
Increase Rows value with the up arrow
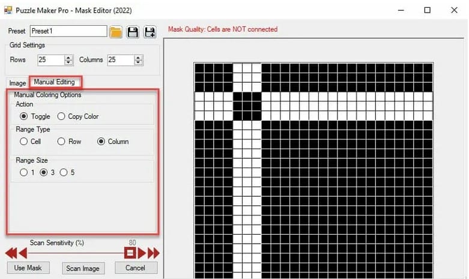tap(68, 58)
